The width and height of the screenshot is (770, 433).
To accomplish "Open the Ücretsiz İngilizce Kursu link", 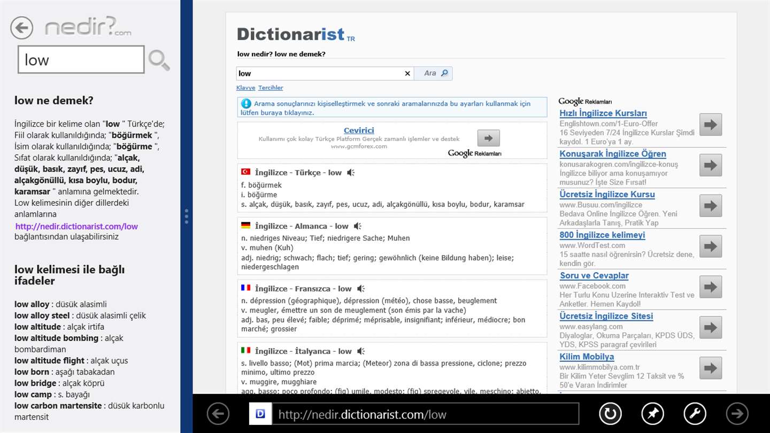I will (x=607, y=195).
